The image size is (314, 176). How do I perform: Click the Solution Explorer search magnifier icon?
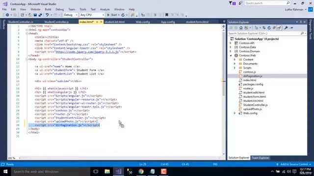pyautogui.click(x=302, y=33)
